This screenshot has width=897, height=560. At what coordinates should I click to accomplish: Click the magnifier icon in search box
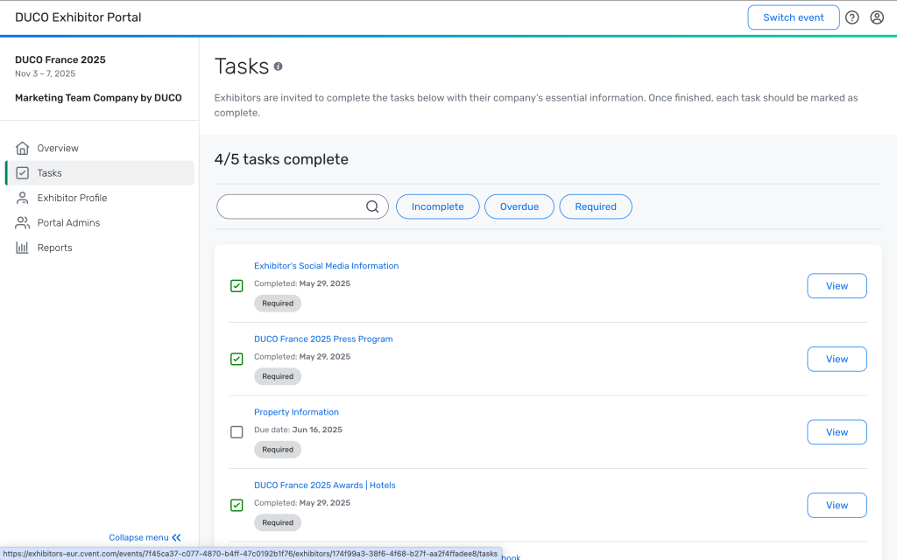coord(372,206)
